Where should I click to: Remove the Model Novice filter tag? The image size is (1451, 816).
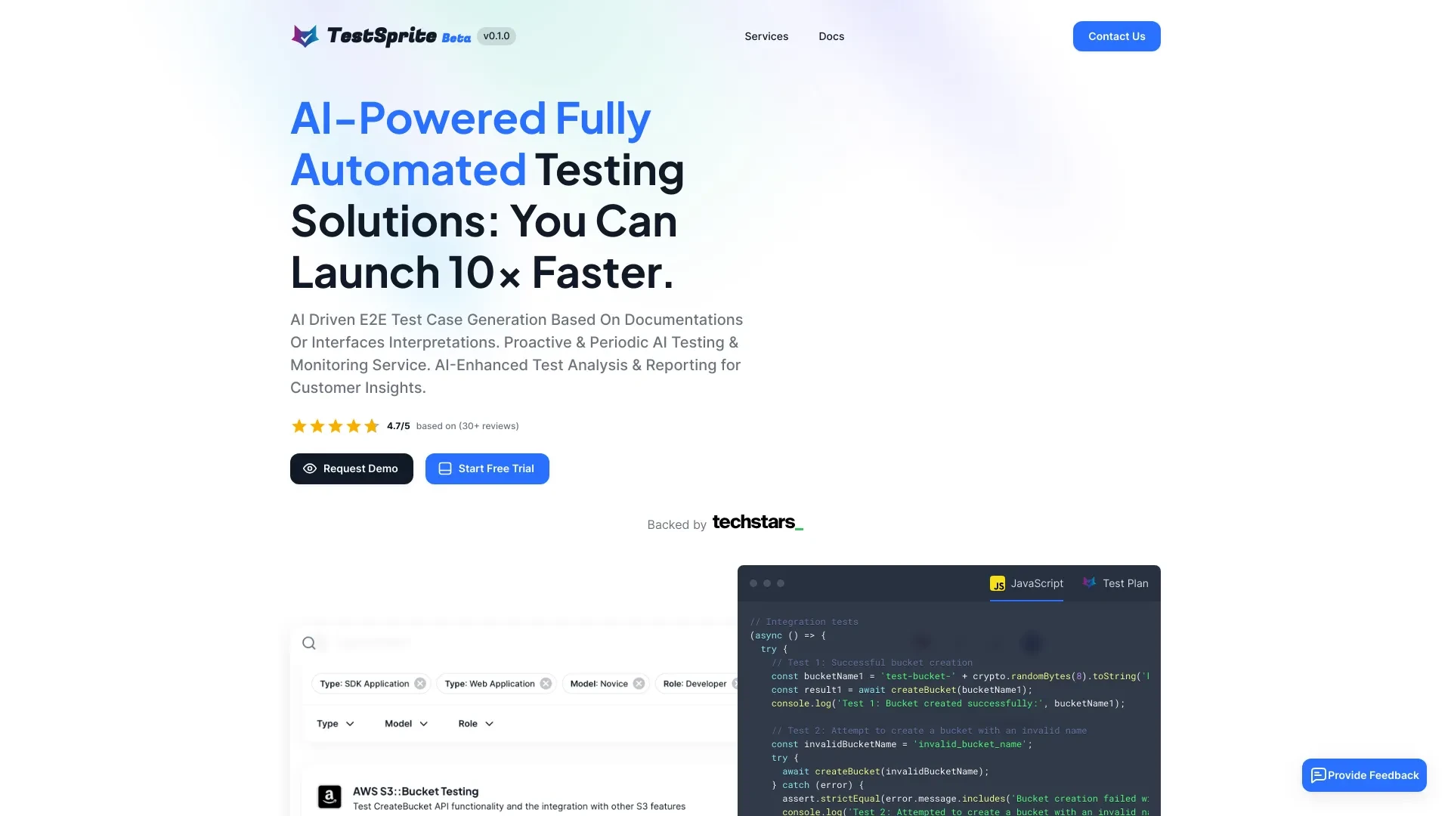click(639, 684)
